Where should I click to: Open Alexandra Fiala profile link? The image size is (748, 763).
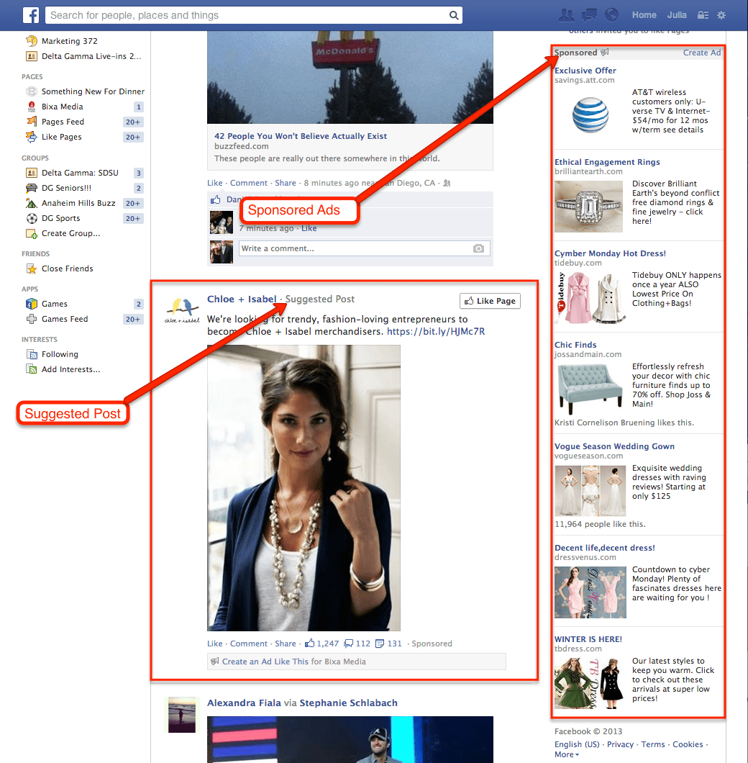coord(244,703)
